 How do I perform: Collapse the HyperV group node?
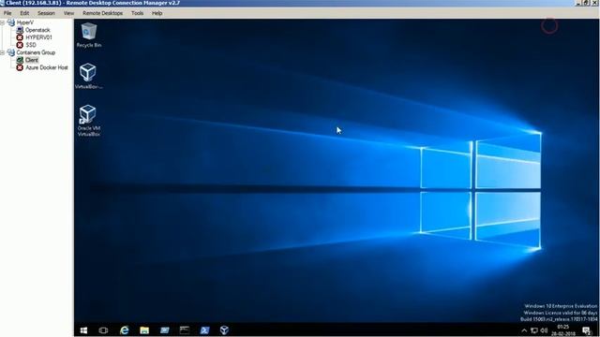[x=2, y=22]
